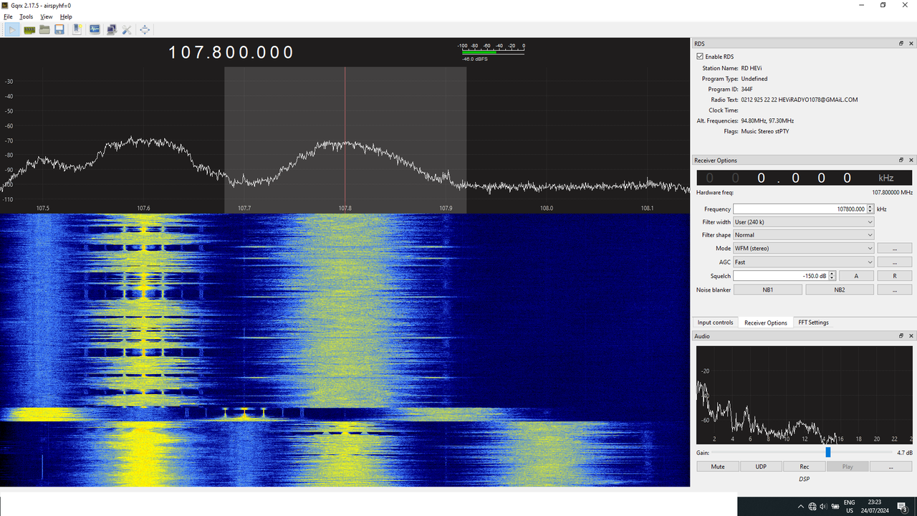Open AGC Fast dropdown
This screenshot has height=516, width=917.
point(804,262)
